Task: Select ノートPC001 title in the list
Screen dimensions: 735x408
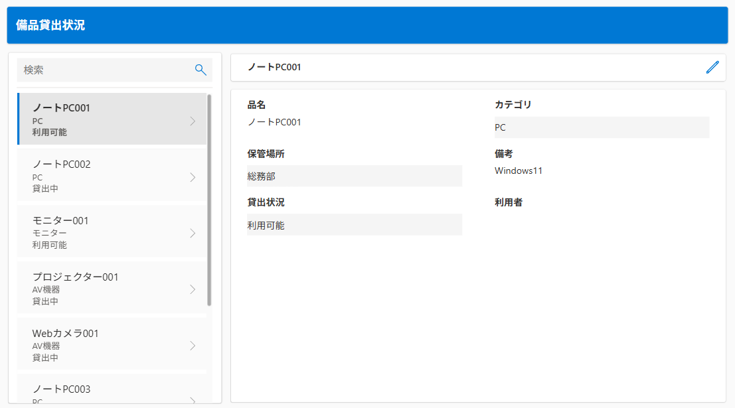Action: point(61,107)
